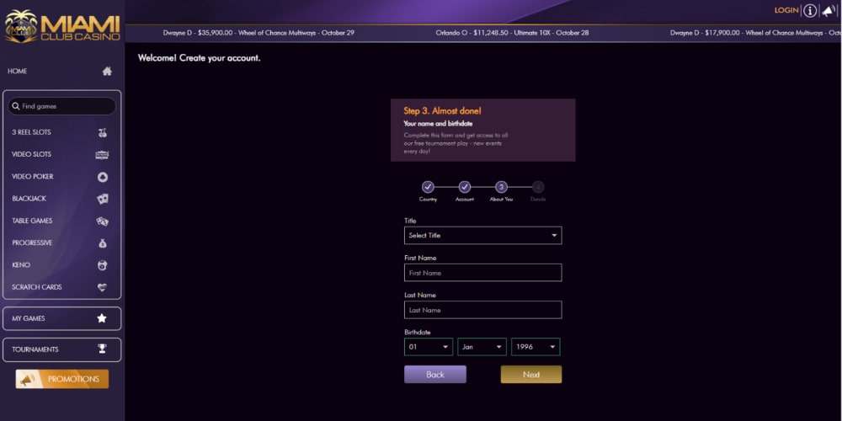Click the 'Welcome! Create your account.' heading
The width and height of the screenshot is (842, 421).
pos(200,58)
